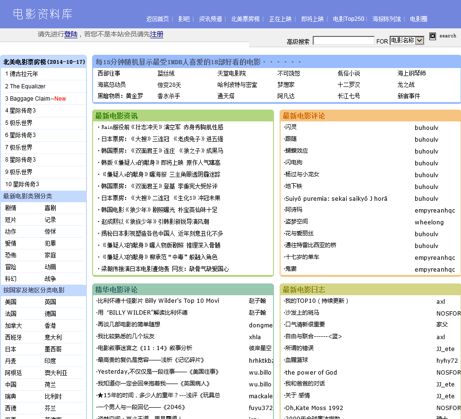Open Baggage Claim box office entry

[29, 99]
